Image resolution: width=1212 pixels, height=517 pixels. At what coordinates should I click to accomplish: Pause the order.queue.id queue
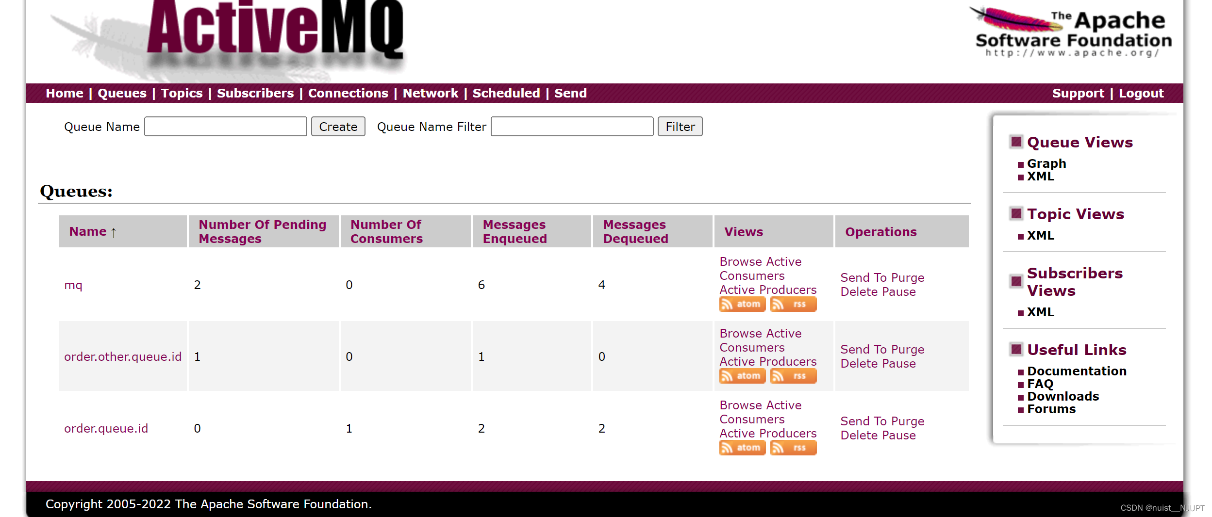[x=899, y=435]
